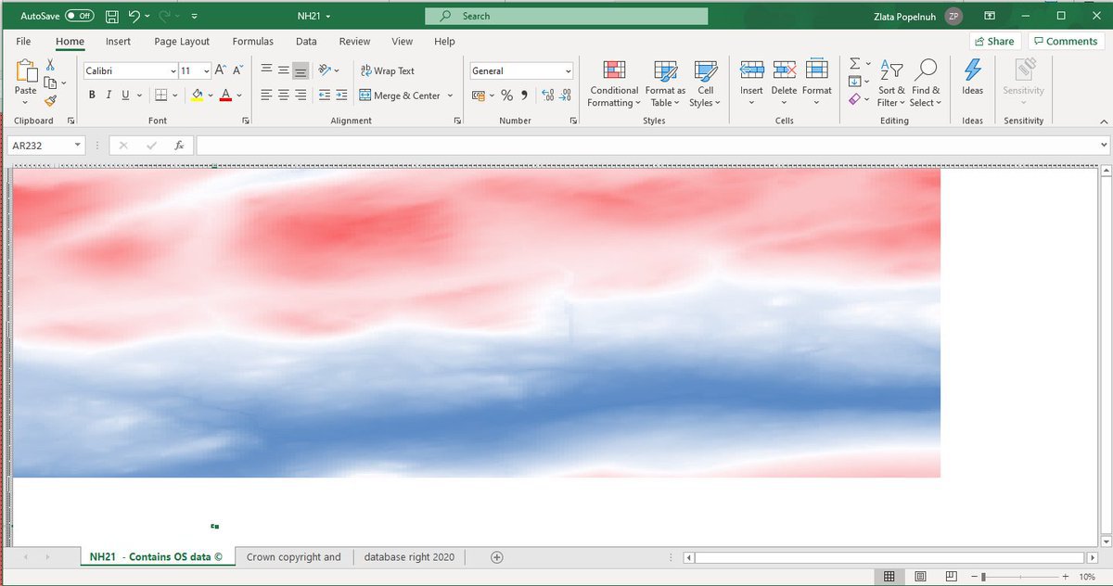Open the General number format dropdown

569,71
